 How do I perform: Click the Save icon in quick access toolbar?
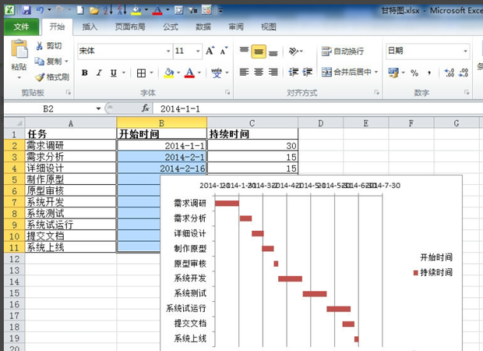pyautogui.click(x=26, y=10)
